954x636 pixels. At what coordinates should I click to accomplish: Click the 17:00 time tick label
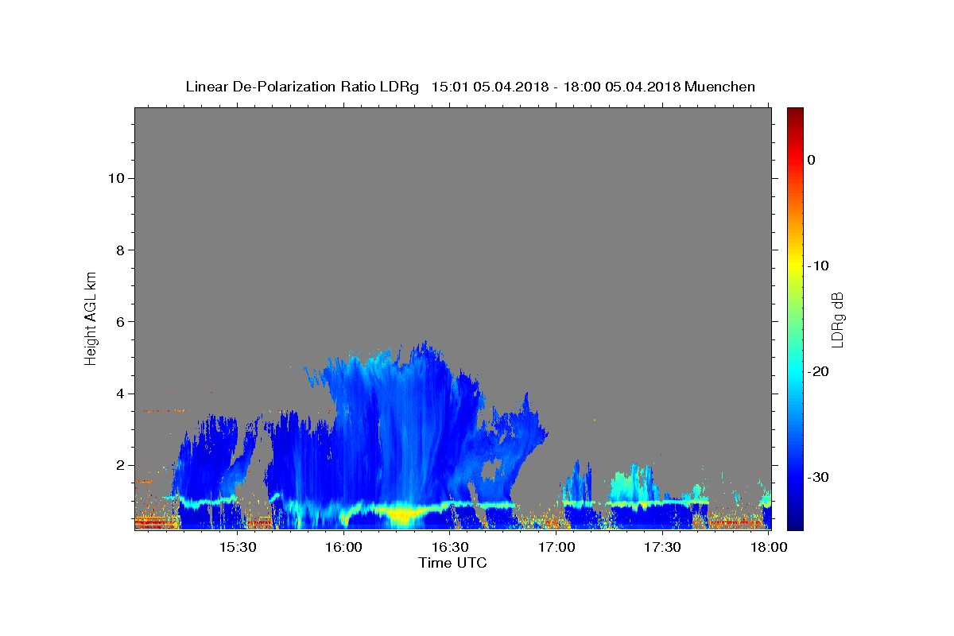pyautogui.click(x=556, y=548)
